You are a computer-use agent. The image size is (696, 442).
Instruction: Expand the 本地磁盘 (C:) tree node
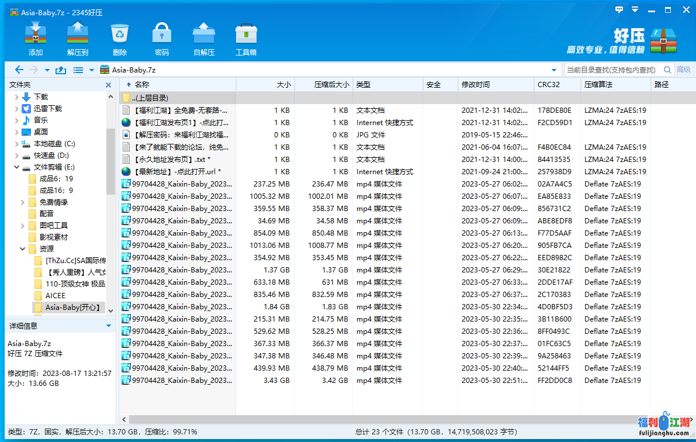16,144
